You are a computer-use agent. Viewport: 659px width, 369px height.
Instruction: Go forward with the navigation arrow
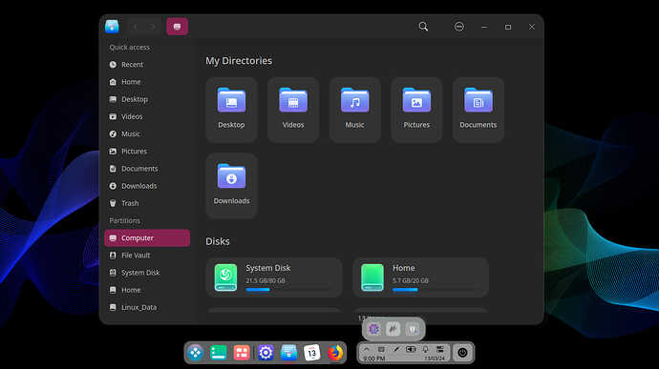tap(152, 27)
